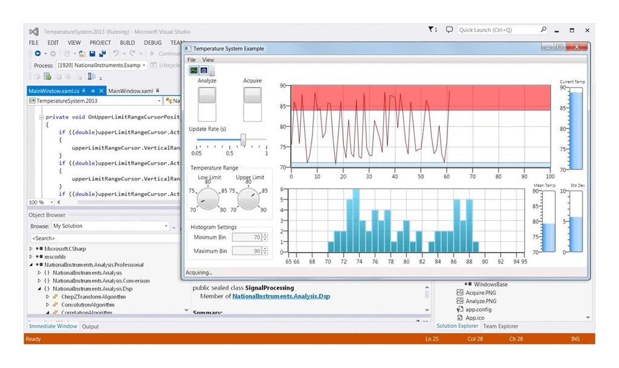Viewport: 619px width, 368px height.
Task: Click the ellipsis button next to Browse dropdown
Action: tap(173, 226)
